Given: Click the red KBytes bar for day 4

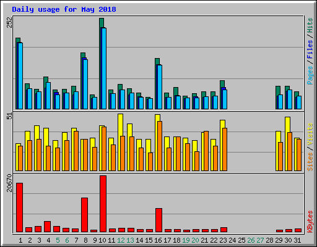Looking at the screenshot, I should 47,227.
